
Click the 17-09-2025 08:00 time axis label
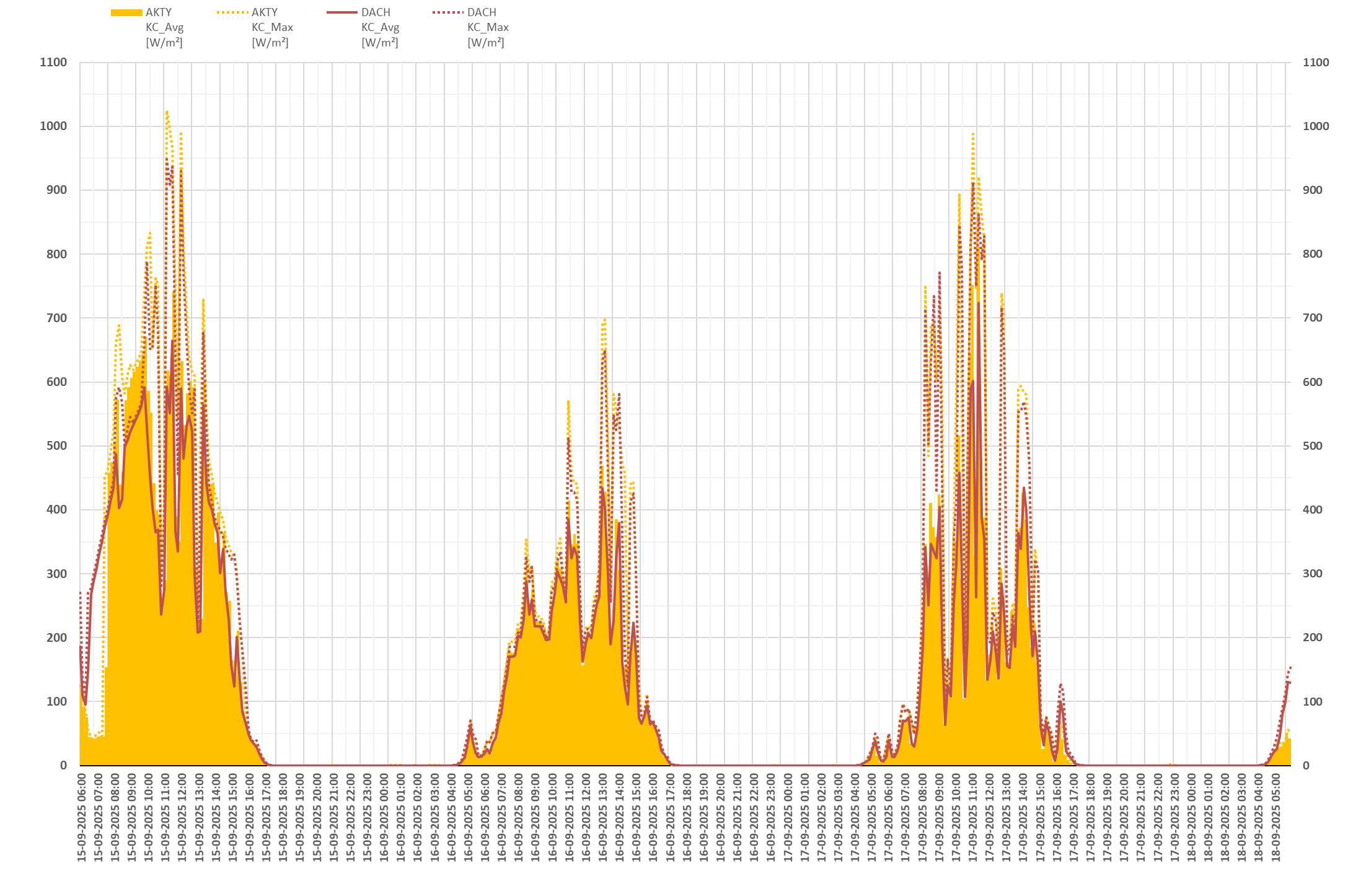pyautogui.click(x=922, y=817)
